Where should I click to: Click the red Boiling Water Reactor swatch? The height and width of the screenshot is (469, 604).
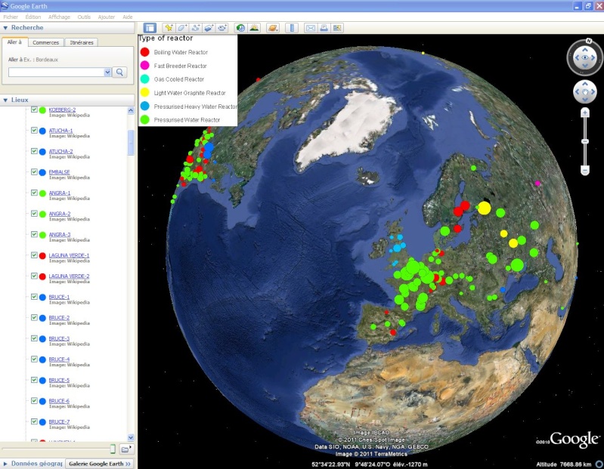[x=145, y=52]
